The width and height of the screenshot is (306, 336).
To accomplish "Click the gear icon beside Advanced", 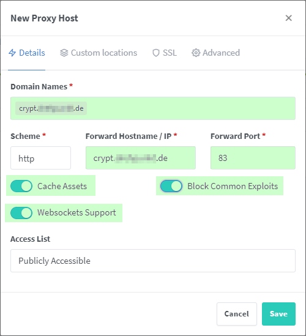I will coord(196,53).
